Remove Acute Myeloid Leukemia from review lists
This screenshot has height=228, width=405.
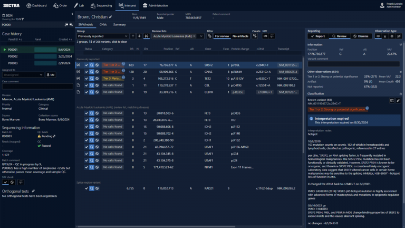(x=193, y=36)
